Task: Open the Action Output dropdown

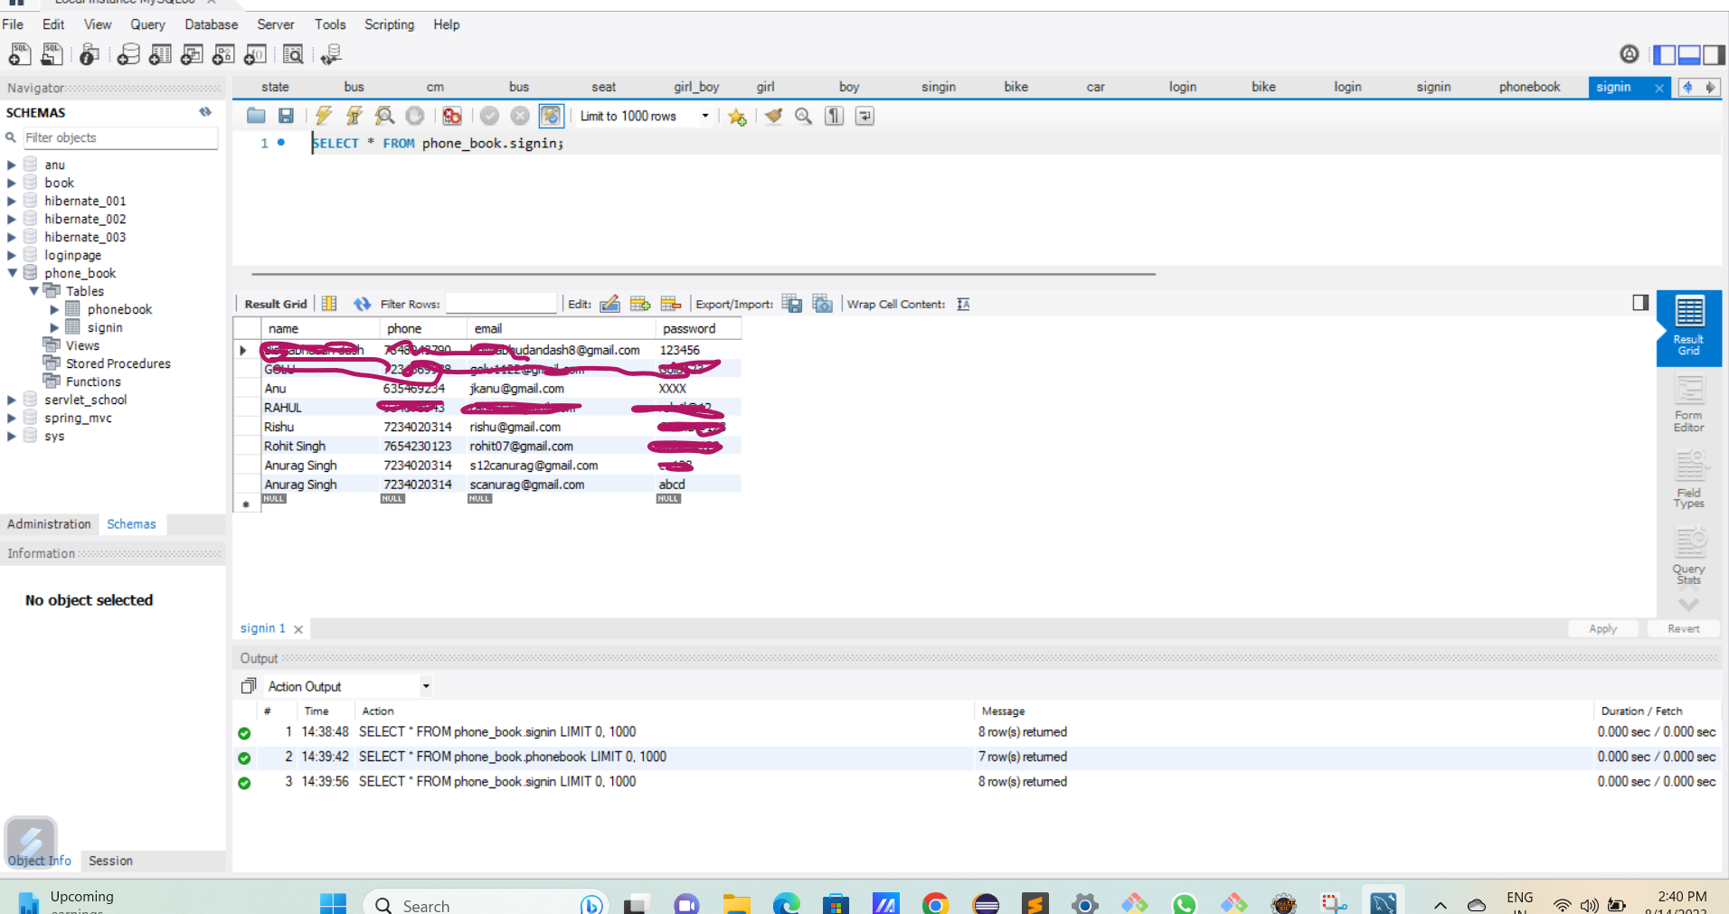Action: (425, 685)
